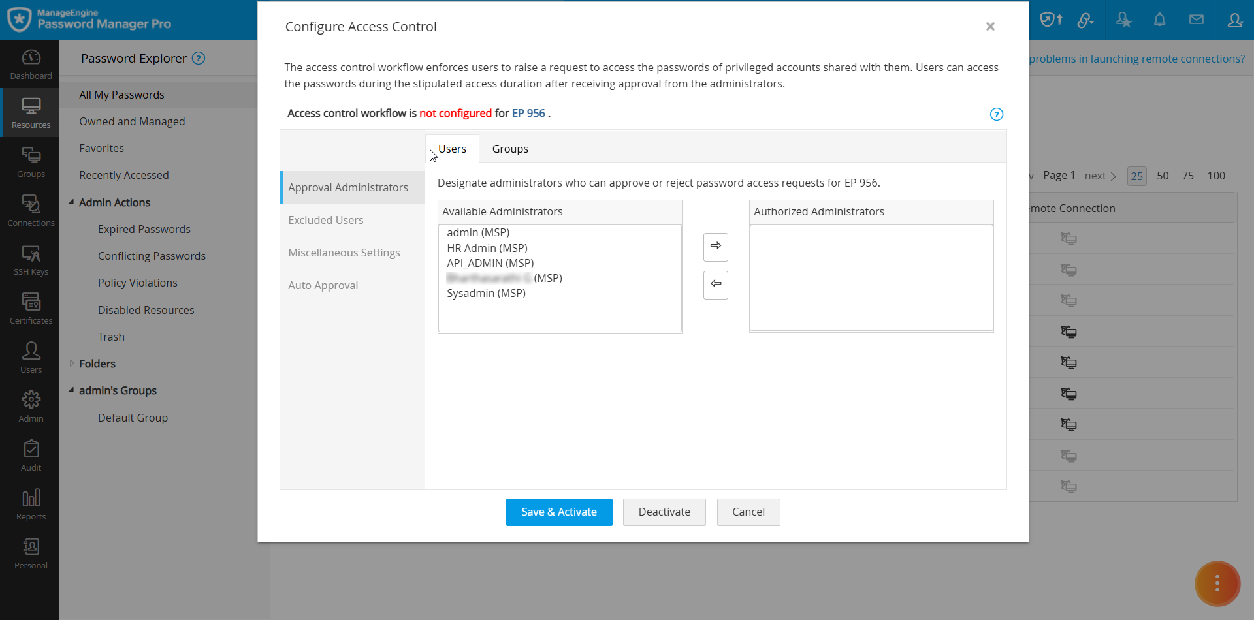Open the Reports section
This screenshot has width=1254, height=620.
(30, 504)
